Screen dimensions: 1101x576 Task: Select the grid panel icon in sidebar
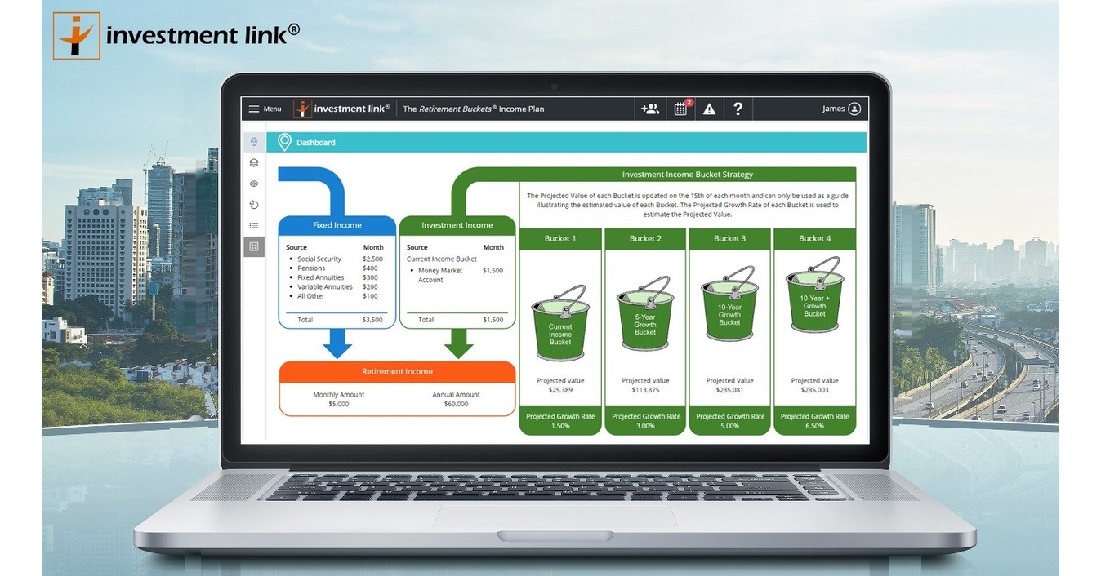point(253,246)
